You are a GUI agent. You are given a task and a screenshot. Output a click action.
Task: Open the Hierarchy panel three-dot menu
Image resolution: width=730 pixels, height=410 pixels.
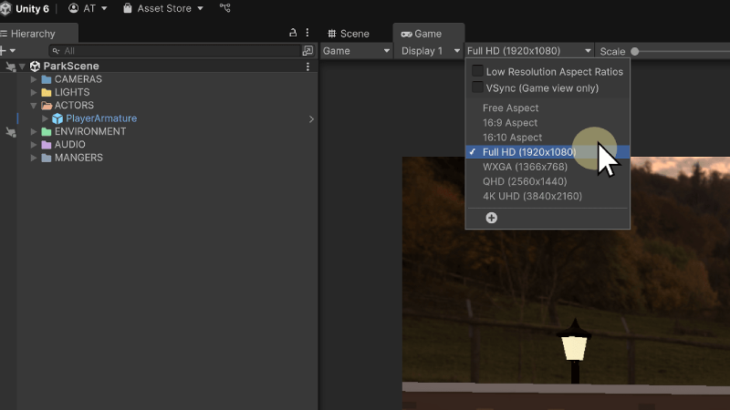[307, 32]
